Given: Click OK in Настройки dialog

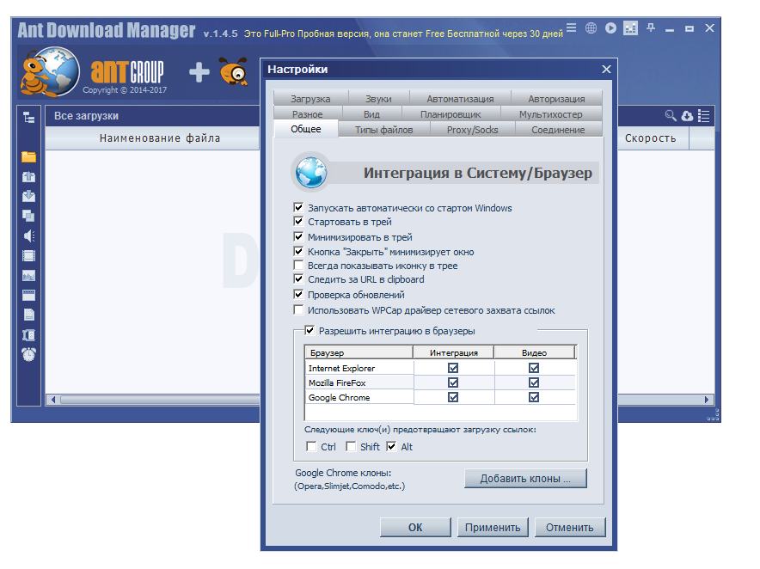Looking at the screenshot, I should click(415, 527).
